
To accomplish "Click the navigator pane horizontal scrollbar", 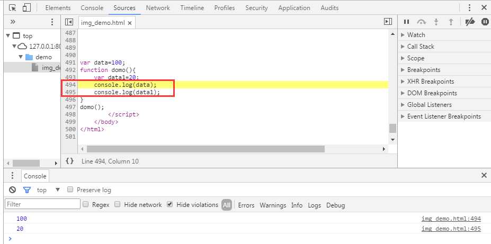I will click(x=26, y=164).
